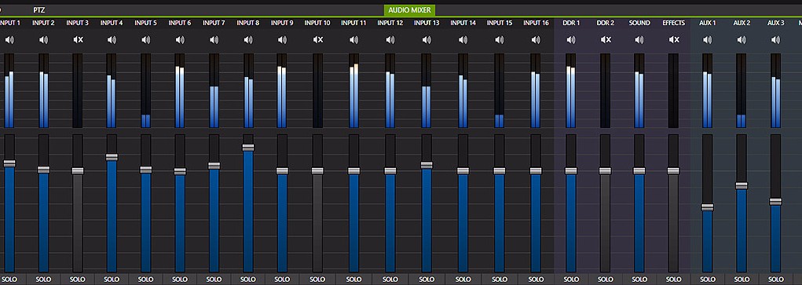
Task: Enable SOLO on INPUT 8
Action: (248, 280)
